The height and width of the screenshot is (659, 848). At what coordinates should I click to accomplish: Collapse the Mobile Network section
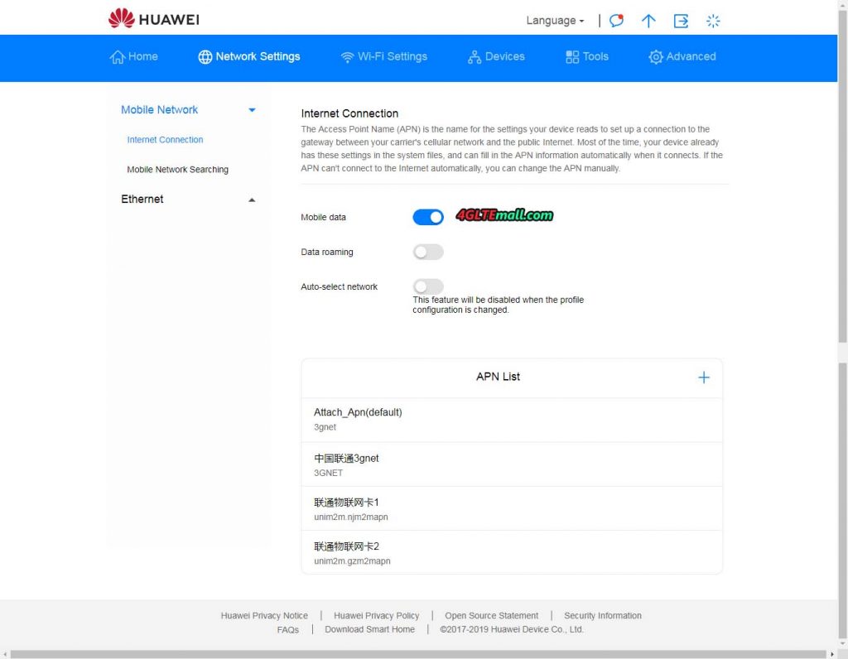pos(251,109)
